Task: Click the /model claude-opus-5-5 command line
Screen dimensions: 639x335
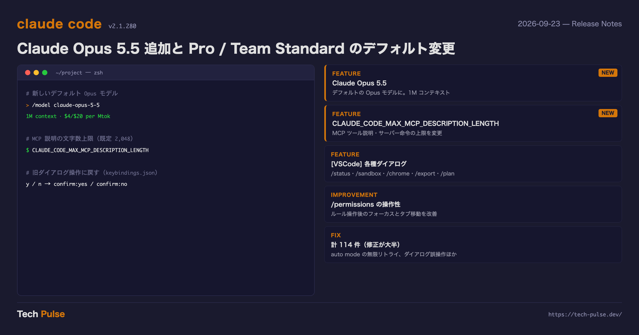Action: (66, 105)
